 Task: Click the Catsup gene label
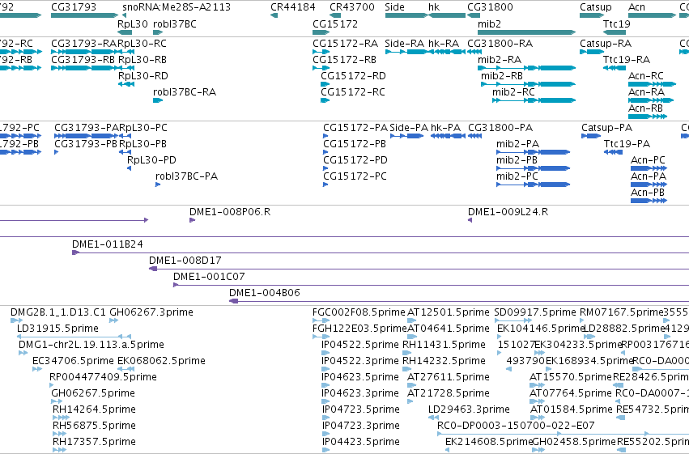coord(595,7)
